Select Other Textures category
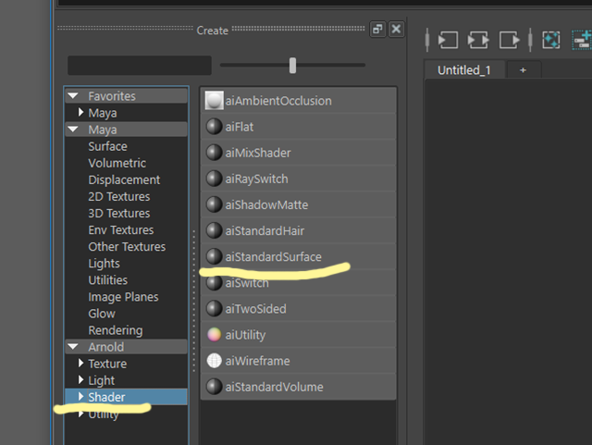This screenshot has height=445, width=592. [x=127, y=246]
